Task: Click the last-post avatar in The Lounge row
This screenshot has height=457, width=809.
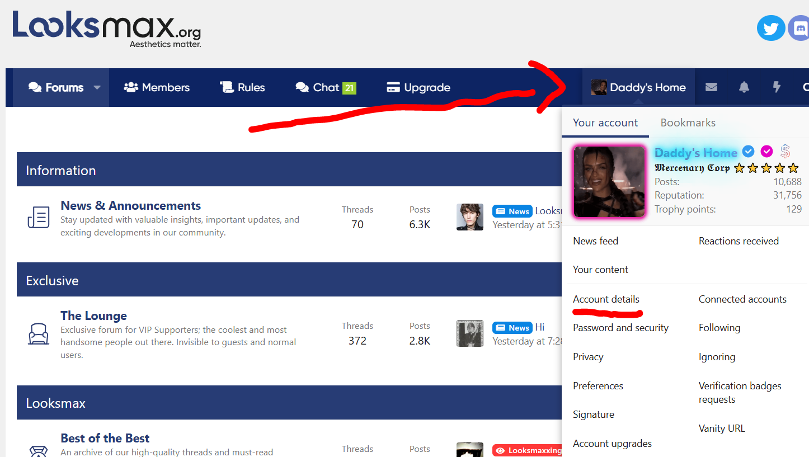Action: (470, 333)
